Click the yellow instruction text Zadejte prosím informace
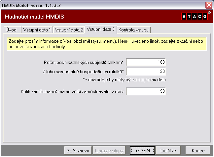 point(107,44)
